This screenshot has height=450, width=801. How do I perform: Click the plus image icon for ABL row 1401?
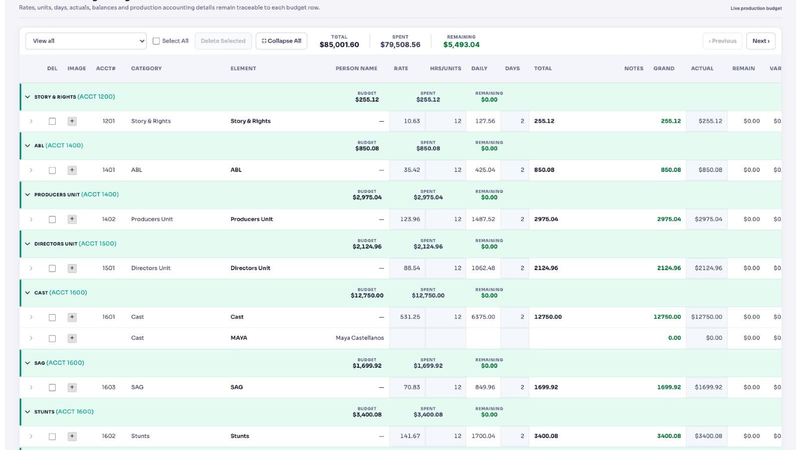72,170
